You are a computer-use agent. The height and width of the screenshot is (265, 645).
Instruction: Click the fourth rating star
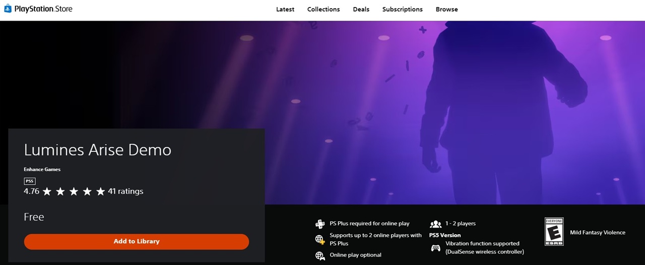[87, 192]
